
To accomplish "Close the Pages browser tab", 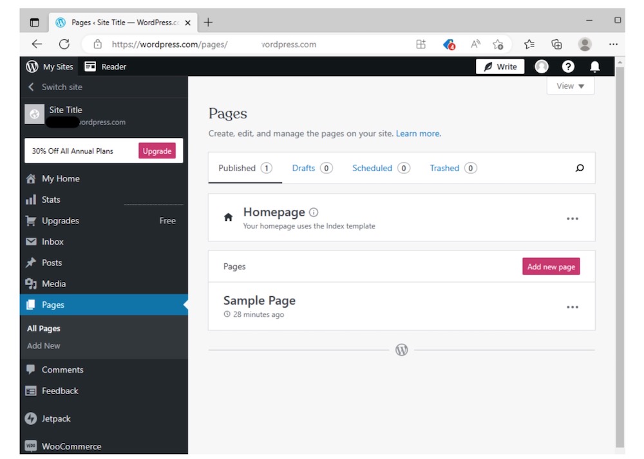I will click(x=187, y=23).
